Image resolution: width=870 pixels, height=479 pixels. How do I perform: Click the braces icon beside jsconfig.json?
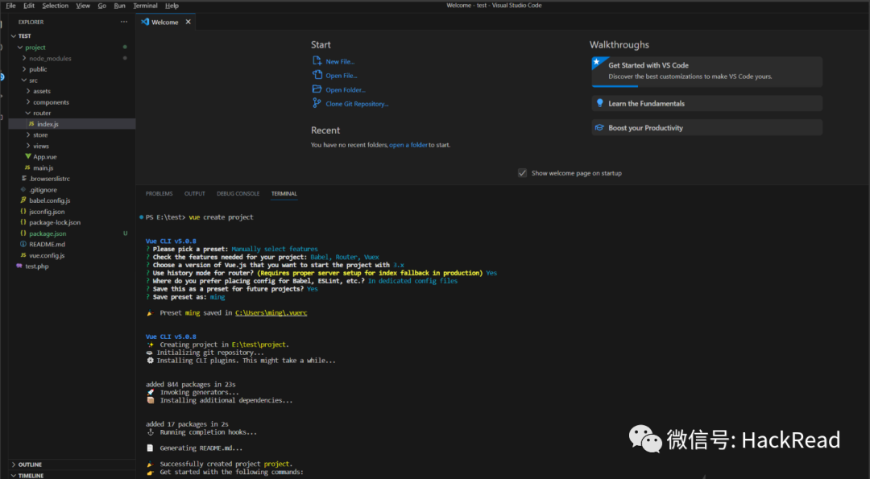click(x=23, y=211)
